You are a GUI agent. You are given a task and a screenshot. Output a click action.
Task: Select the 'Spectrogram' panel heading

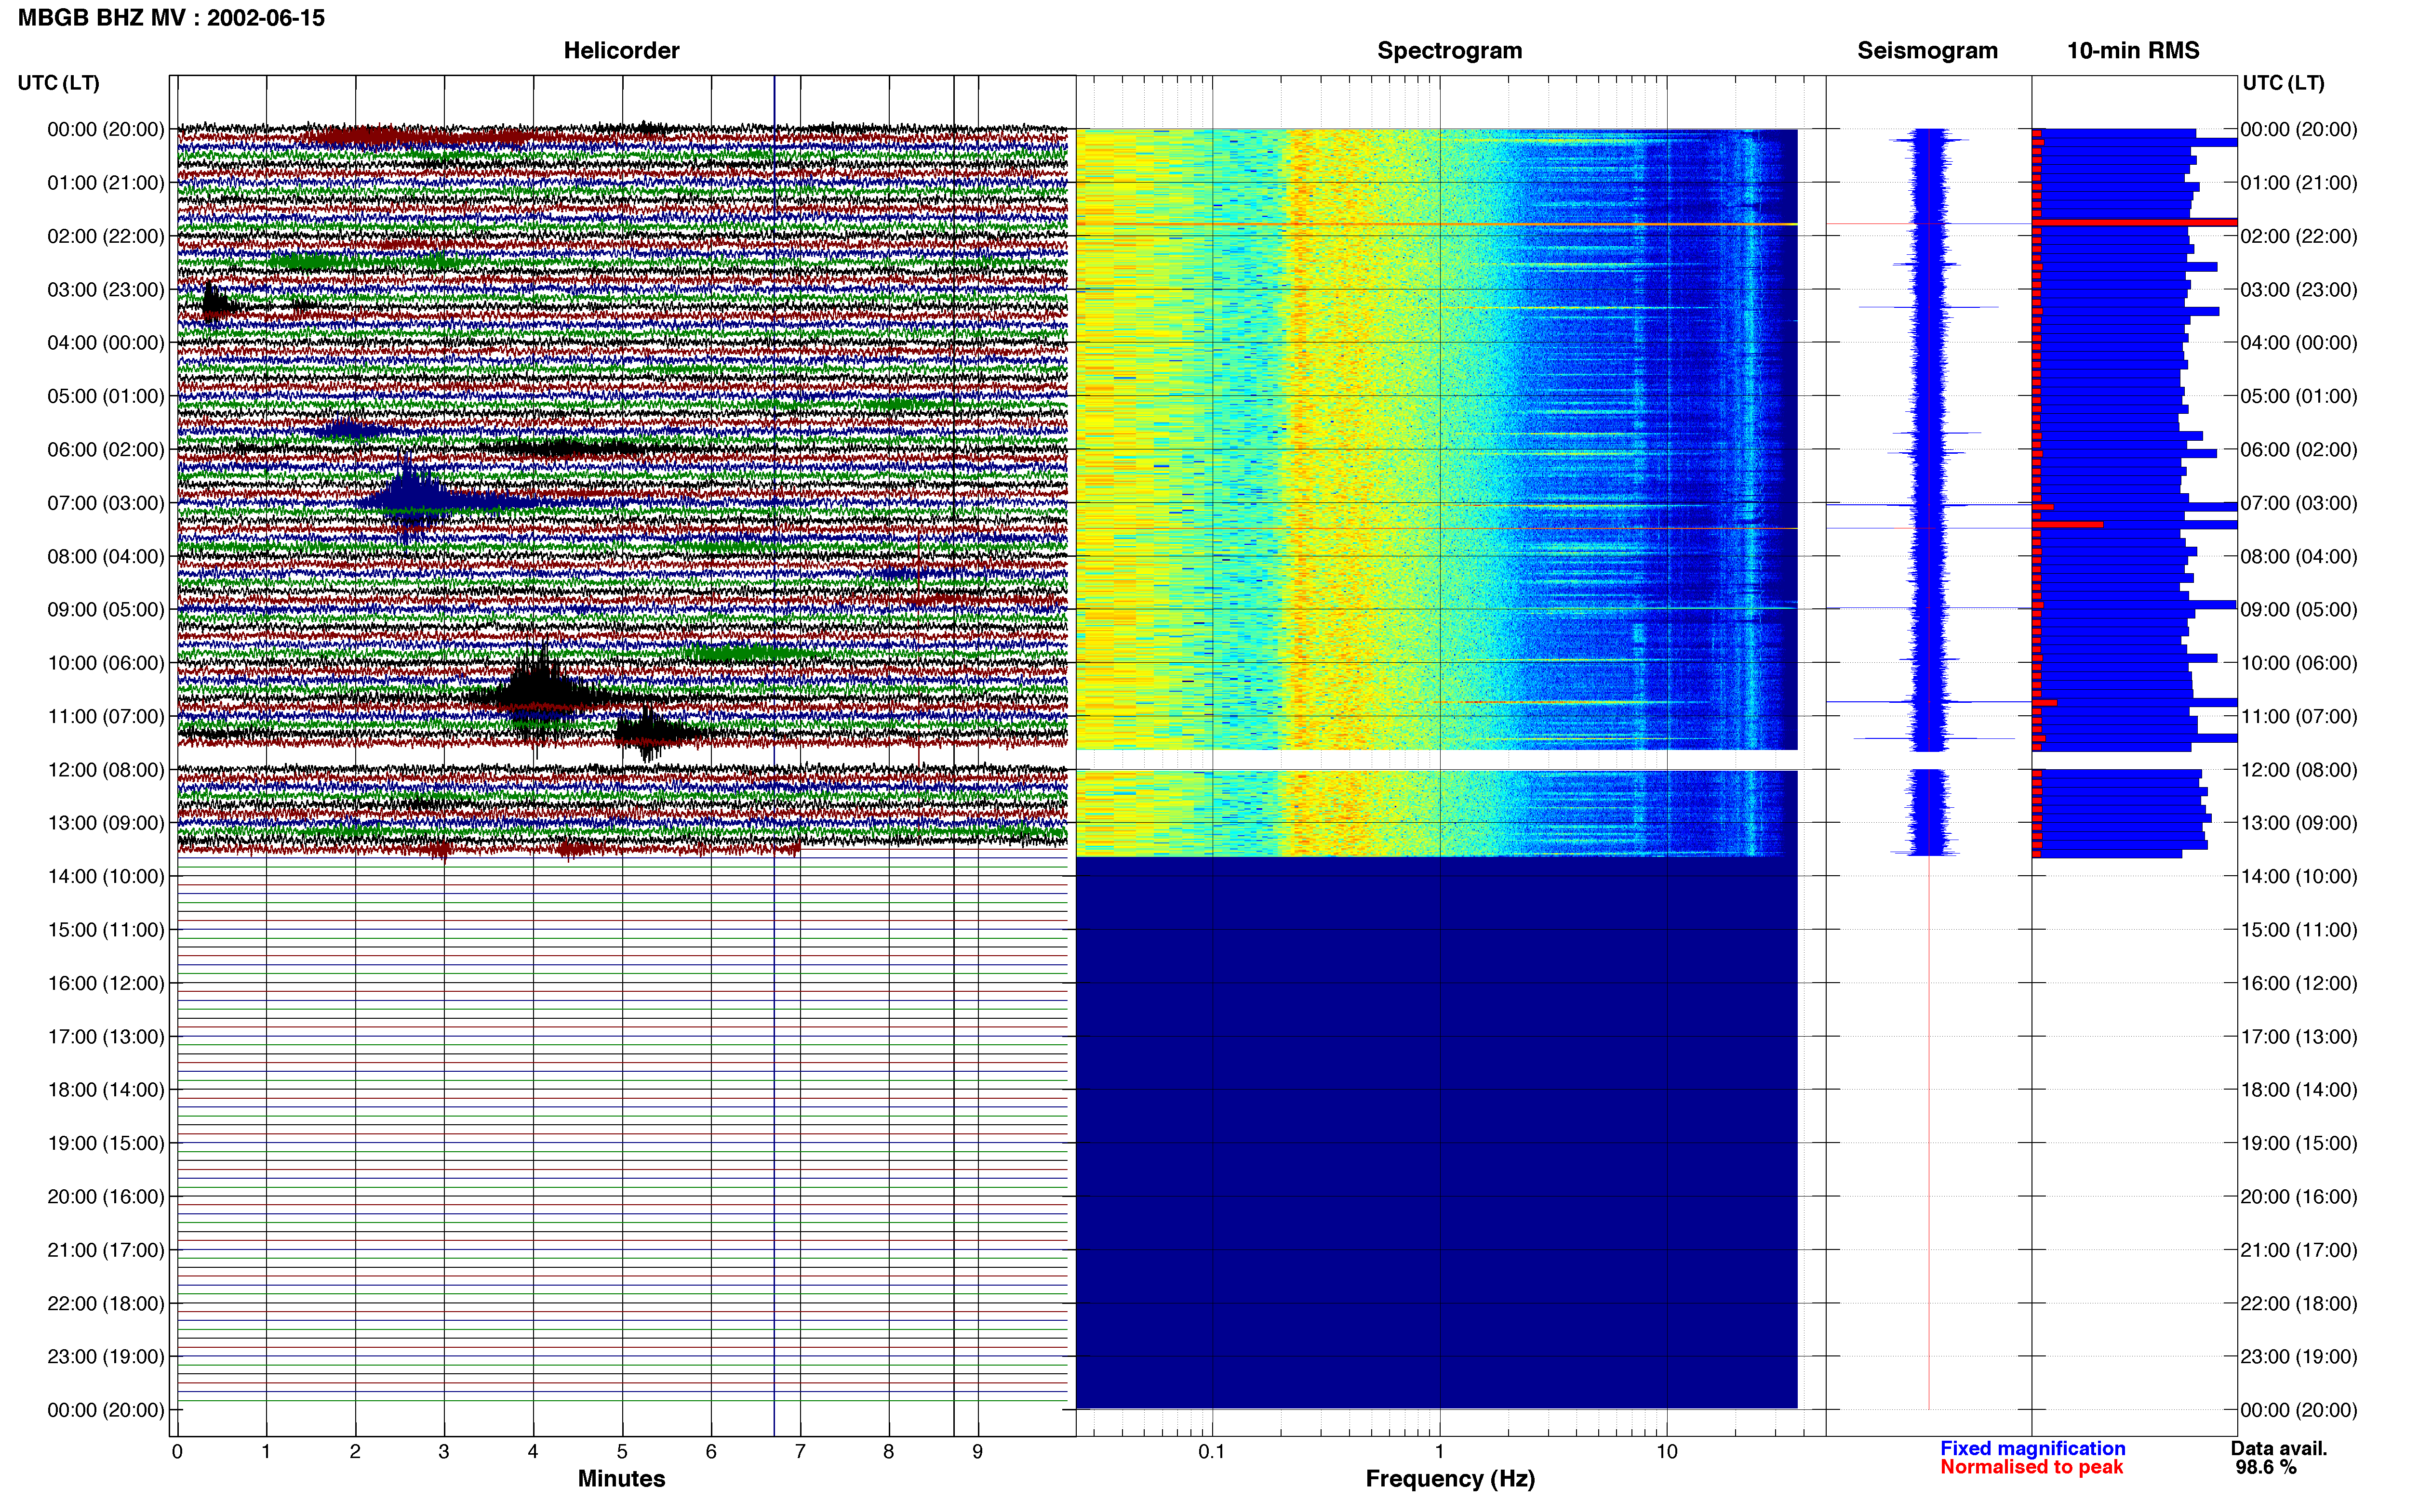coord(1449,50)
